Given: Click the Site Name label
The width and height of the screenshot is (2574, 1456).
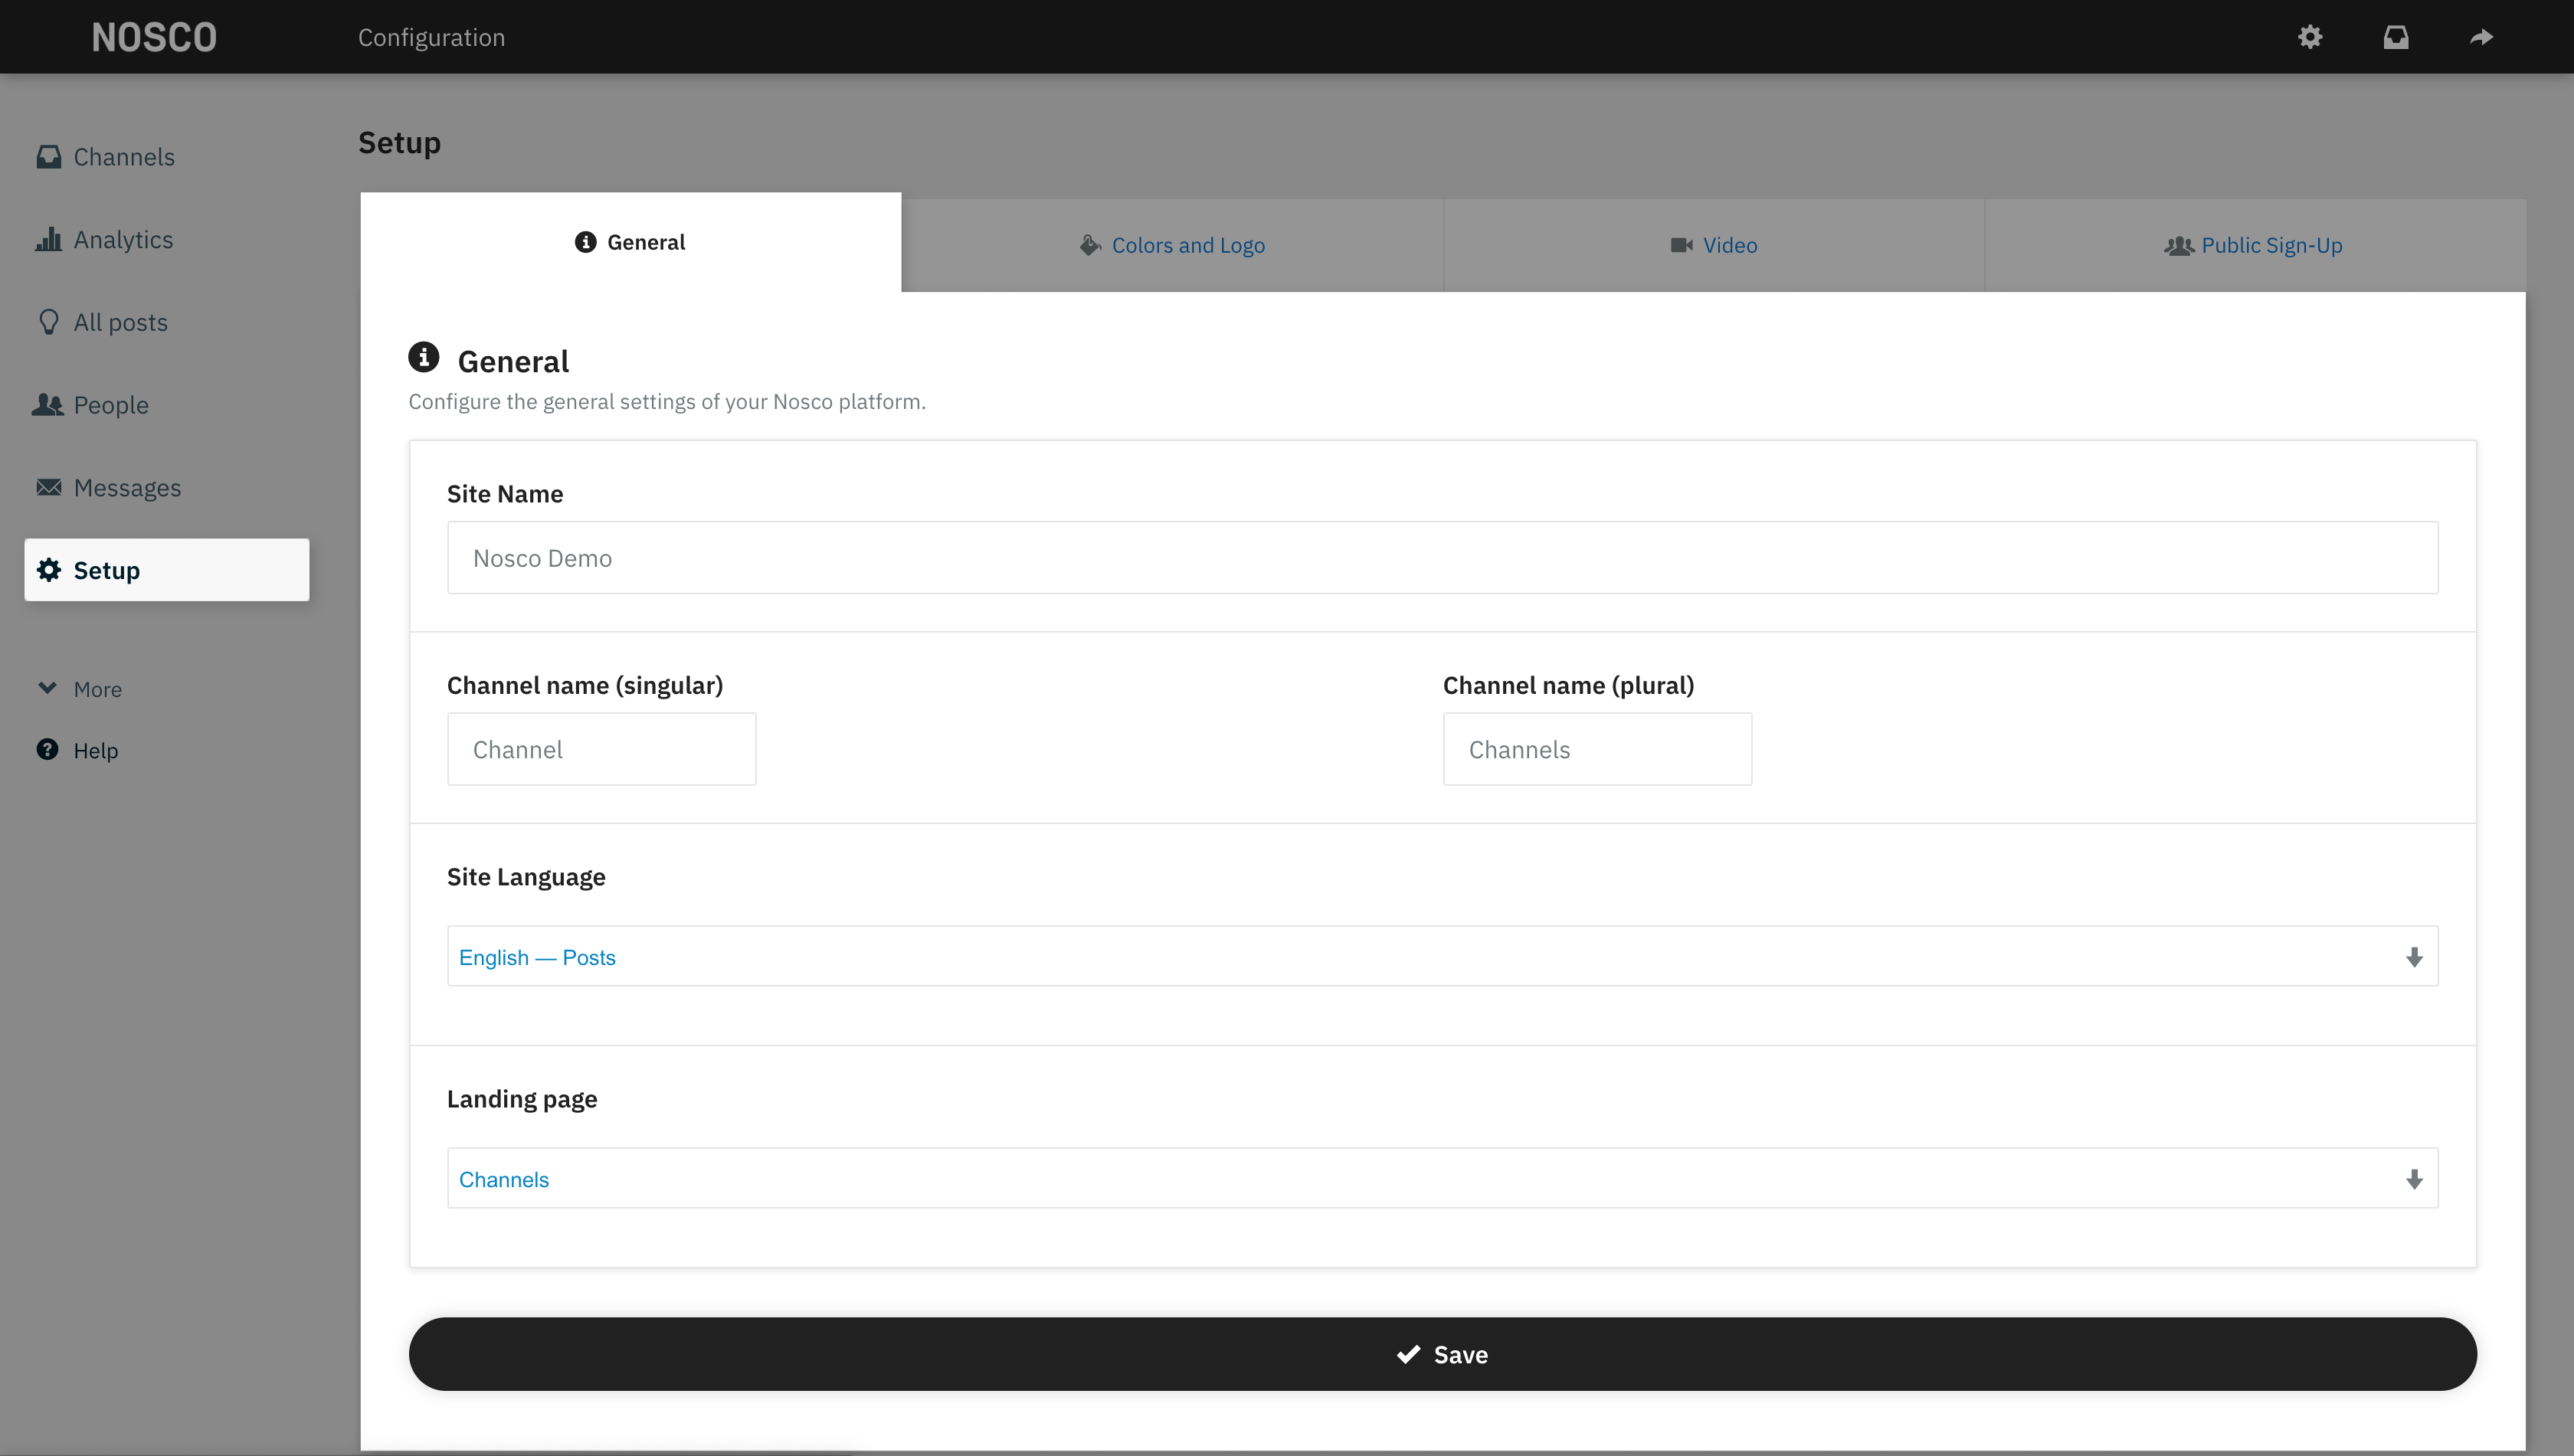Looking at the screenshot, I should [x=505, y=494].
